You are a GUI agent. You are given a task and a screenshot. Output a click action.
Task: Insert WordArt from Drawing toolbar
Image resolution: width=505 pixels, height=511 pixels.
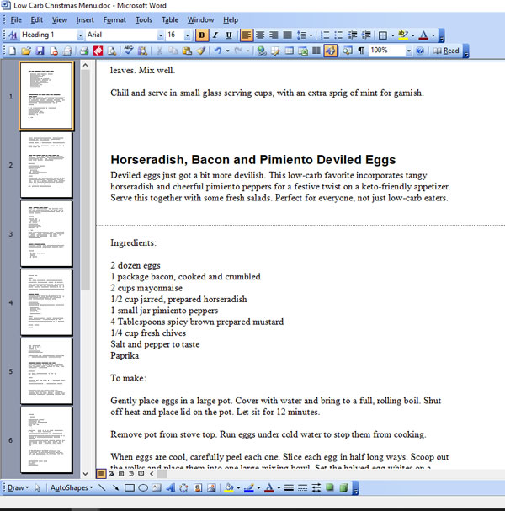pos(170,488)
